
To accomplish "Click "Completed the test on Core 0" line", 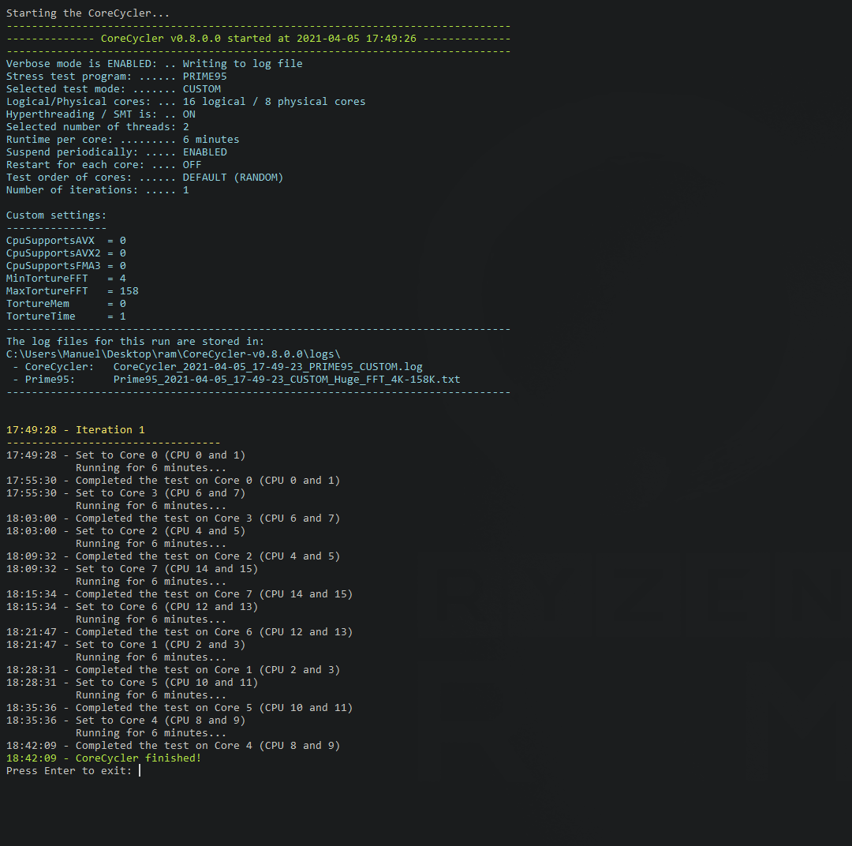I will (x=173, y=481).
